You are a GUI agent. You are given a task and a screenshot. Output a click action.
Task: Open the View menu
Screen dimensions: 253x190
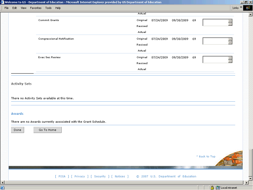23,8
